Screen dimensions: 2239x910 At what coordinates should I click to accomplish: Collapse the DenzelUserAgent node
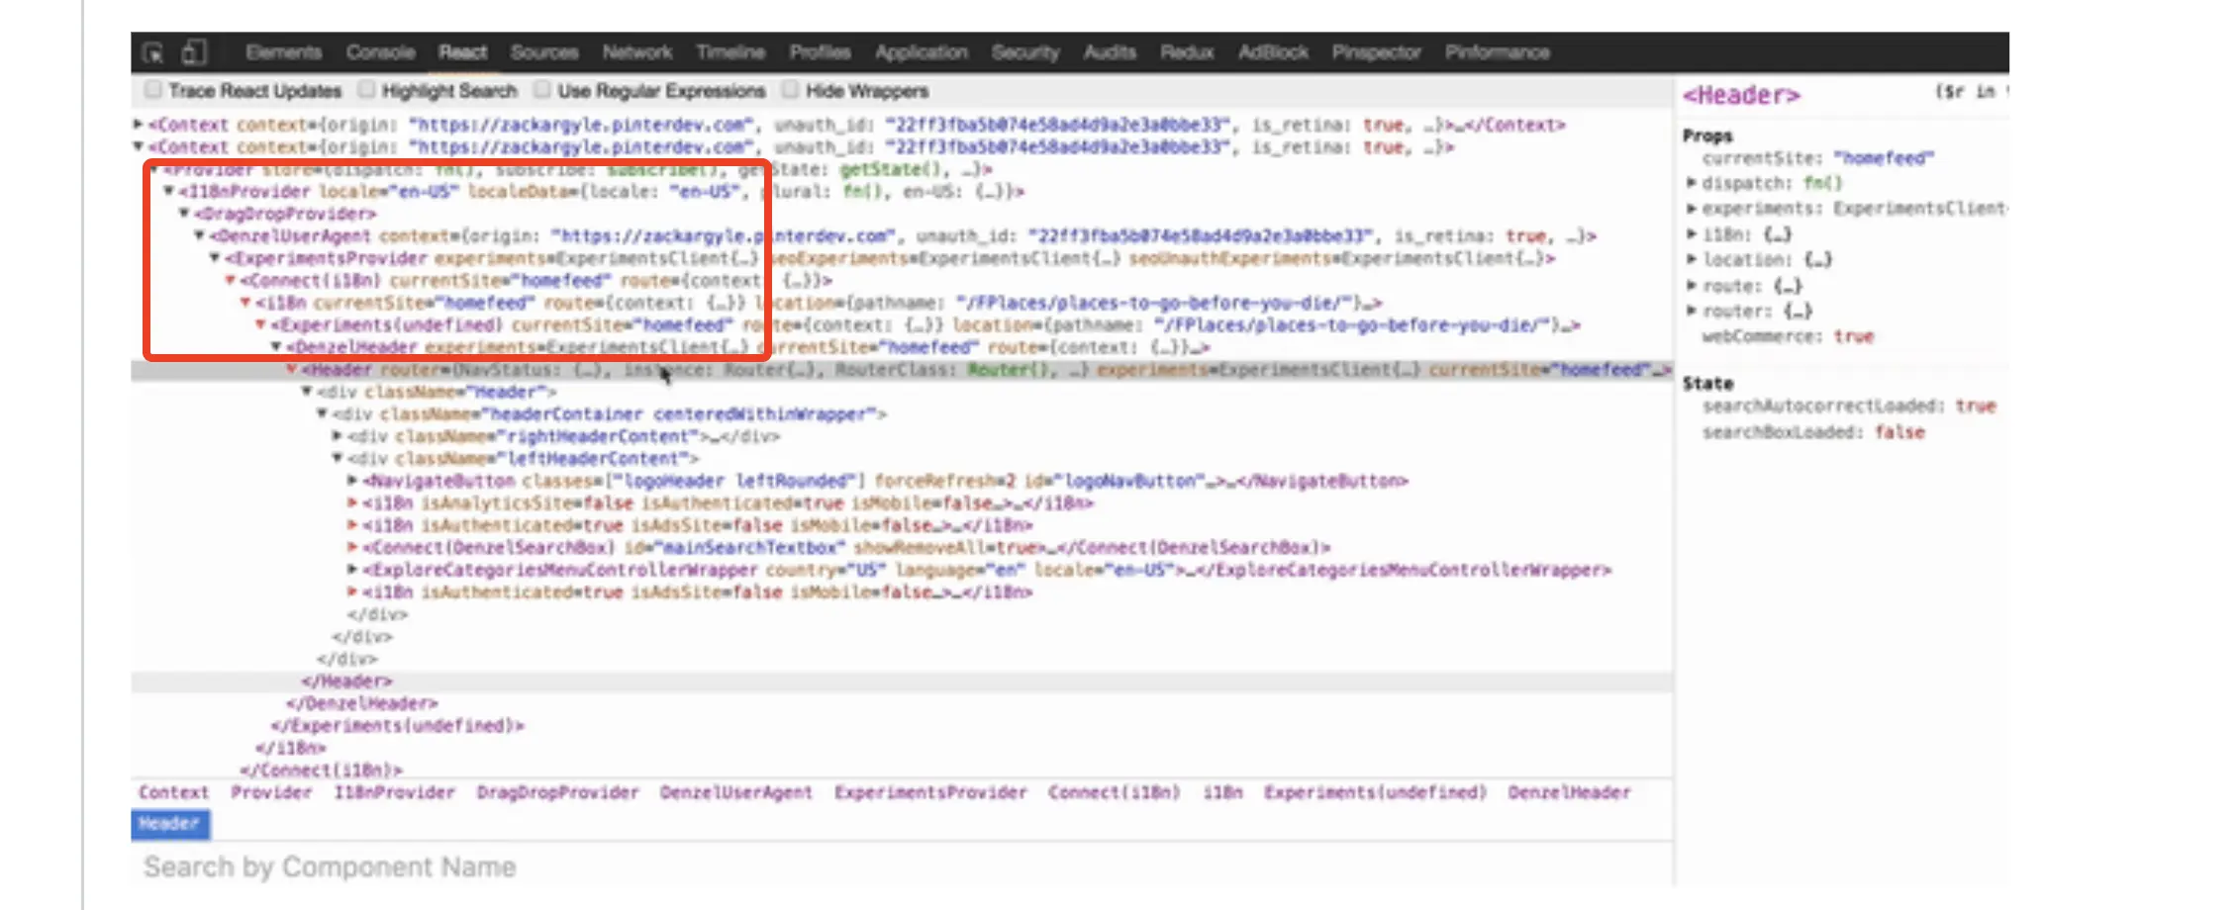click(199, 235)
